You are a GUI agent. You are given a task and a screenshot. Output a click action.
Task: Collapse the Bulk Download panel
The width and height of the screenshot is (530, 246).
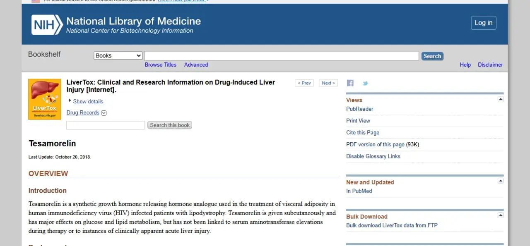[501, 215]
